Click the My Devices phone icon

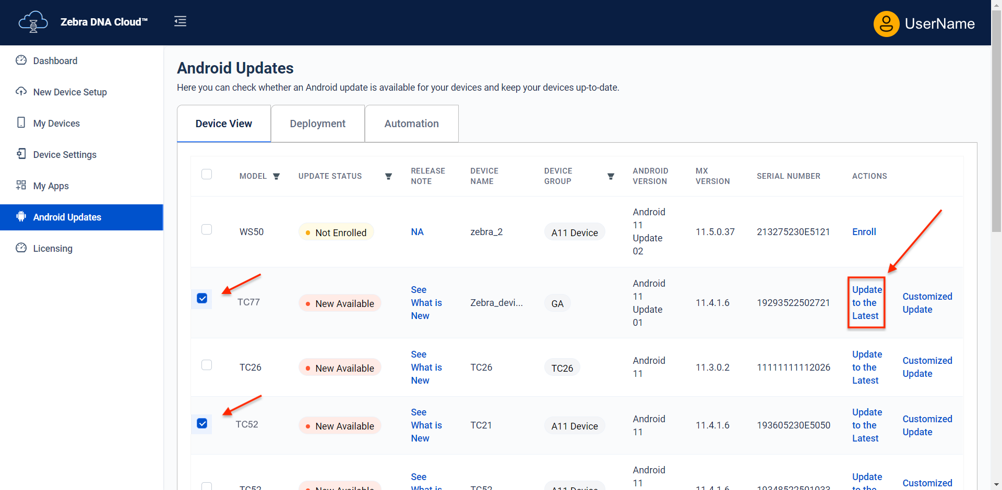21,123
